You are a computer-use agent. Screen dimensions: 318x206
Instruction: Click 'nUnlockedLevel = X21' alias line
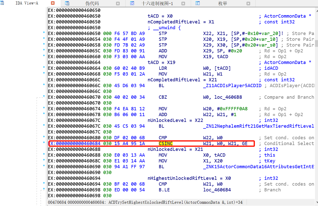pyautogui.click(x=175, y=149)
